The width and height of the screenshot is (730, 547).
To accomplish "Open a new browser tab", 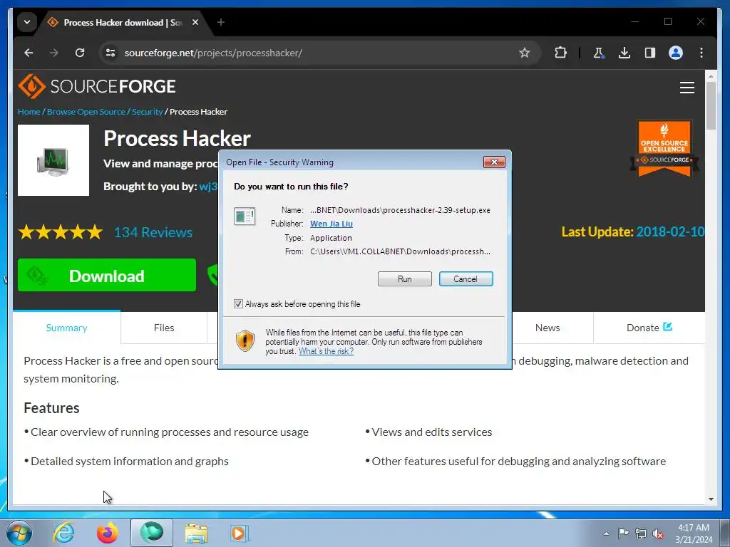I will pos(221,22).
